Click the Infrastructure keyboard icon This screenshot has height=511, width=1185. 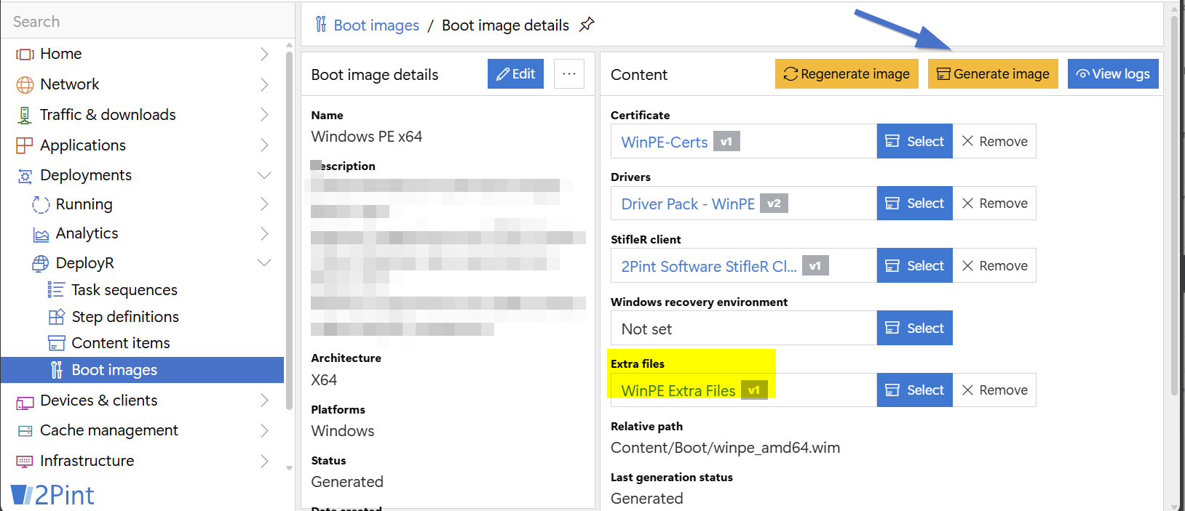(25, 462)
